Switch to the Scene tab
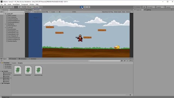174x98 pixels. (x=29, y=10)
